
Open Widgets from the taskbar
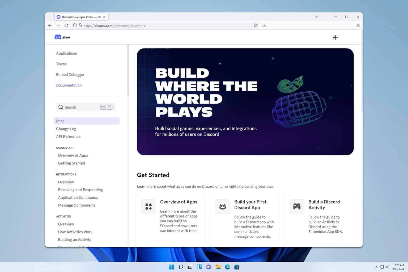point(199,267)
